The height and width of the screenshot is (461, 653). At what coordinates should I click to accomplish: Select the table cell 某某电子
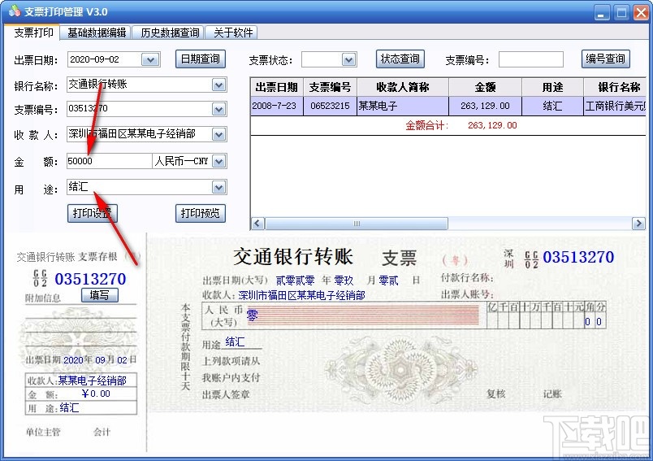tap(402, 106)
